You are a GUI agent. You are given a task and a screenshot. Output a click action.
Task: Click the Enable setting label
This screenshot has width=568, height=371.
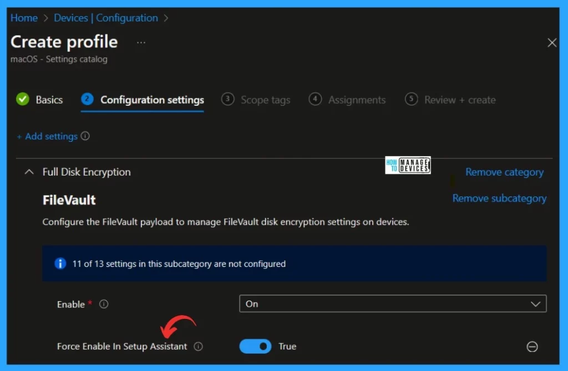(71, 305)
